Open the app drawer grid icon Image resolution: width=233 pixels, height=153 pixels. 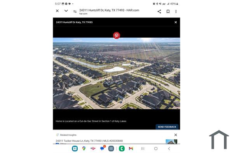pyautogui.click(x=111, y=148)
